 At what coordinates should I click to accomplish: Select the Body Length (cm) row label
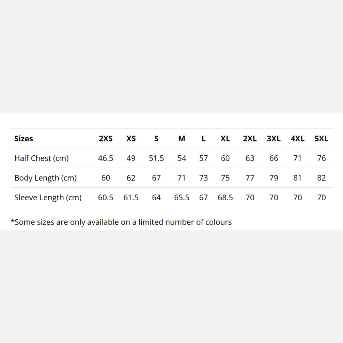45,178
